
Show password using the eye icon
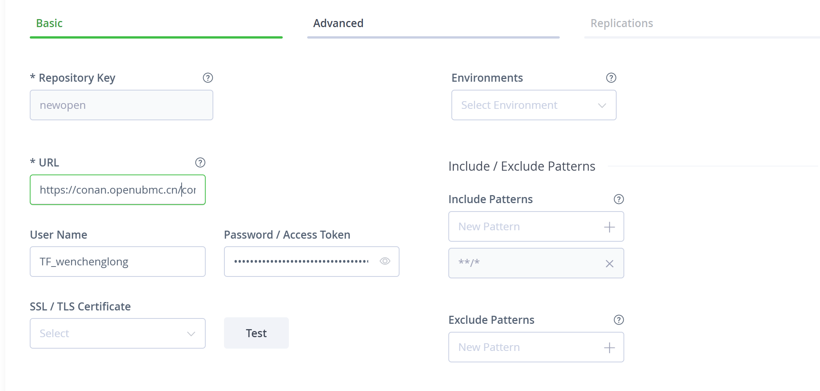pyautogui.click(x=385, y=261)
